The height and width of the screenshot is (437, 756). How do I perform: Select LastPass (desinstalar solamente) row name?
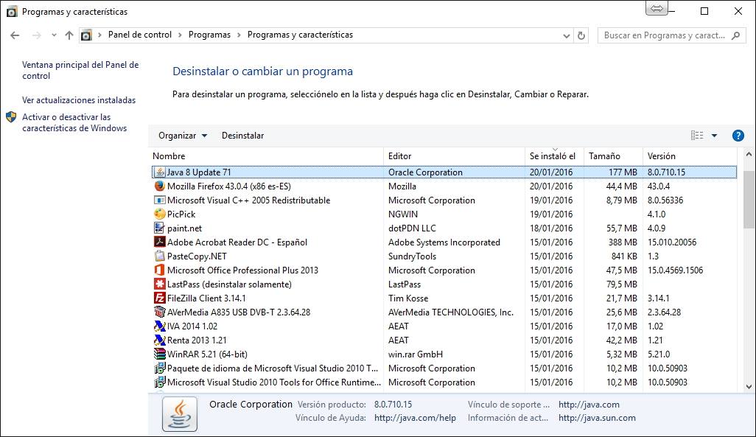229,284
